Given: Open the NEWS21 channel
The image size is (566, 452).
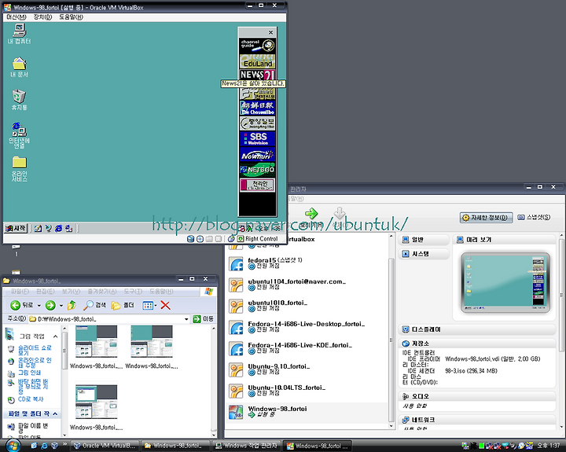Looking at the screenshot, I should [x=257, y=75].
